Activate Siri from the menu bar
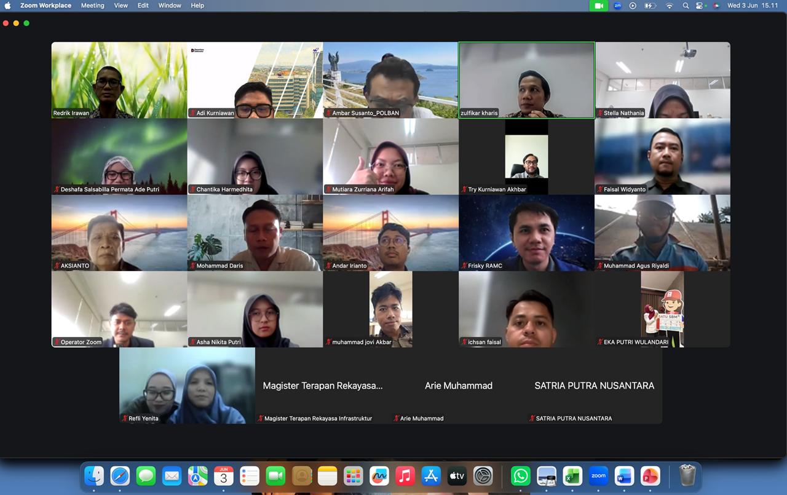The image size is (787, 495). point(716,6)
